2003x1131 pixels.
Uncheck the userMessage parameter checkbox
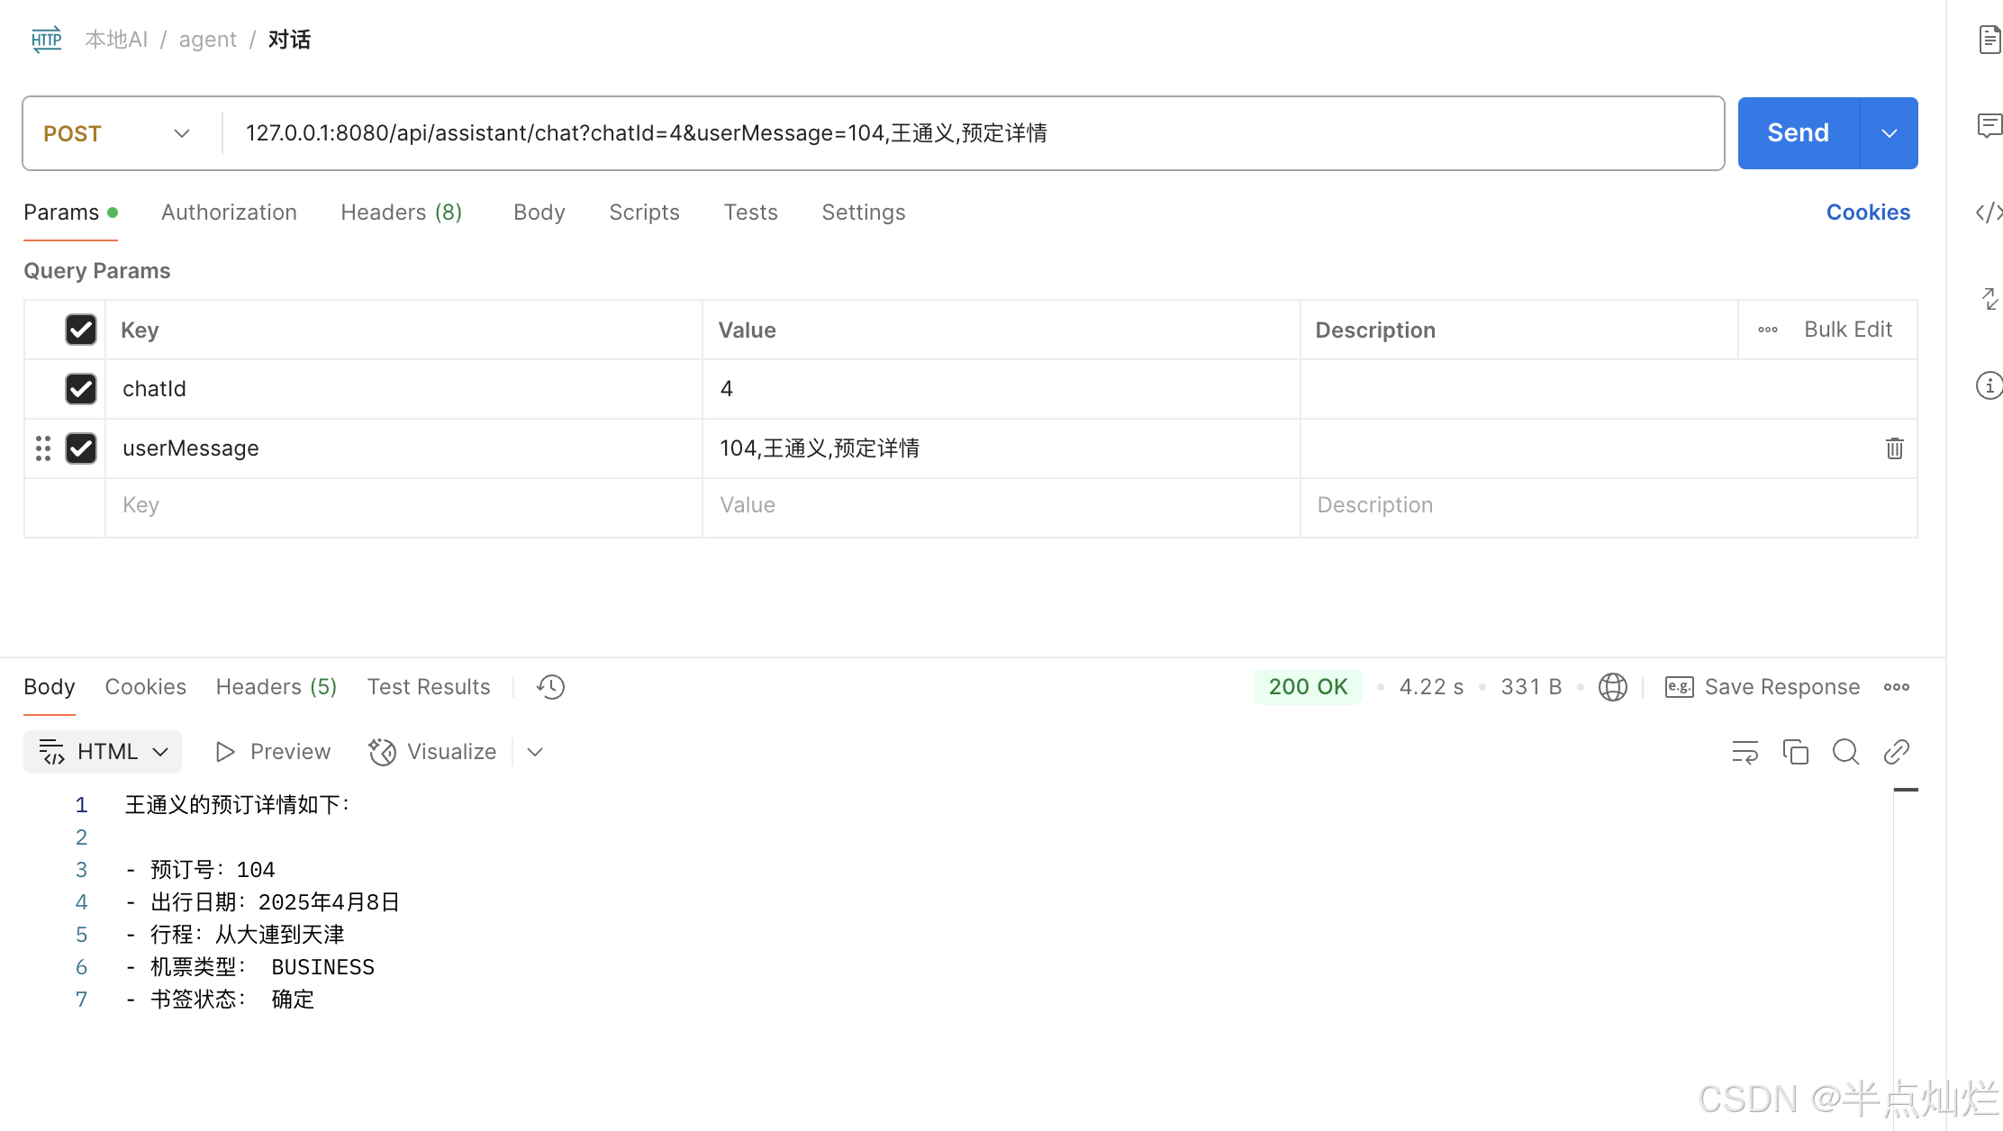(x=81, y=448)
